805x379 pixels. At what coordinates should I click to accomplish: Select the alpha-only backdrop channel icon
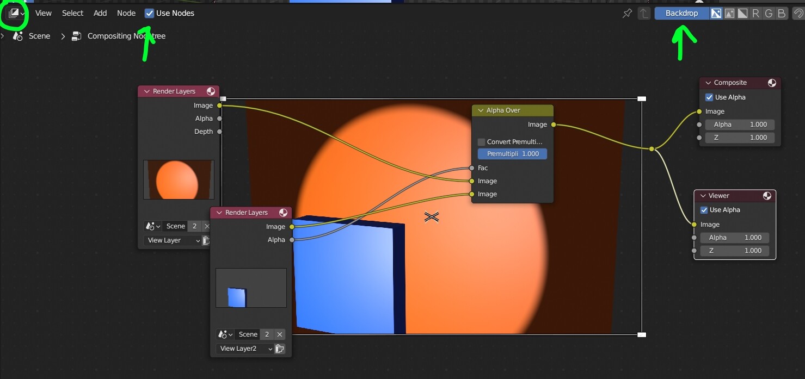tap(742, 13)
